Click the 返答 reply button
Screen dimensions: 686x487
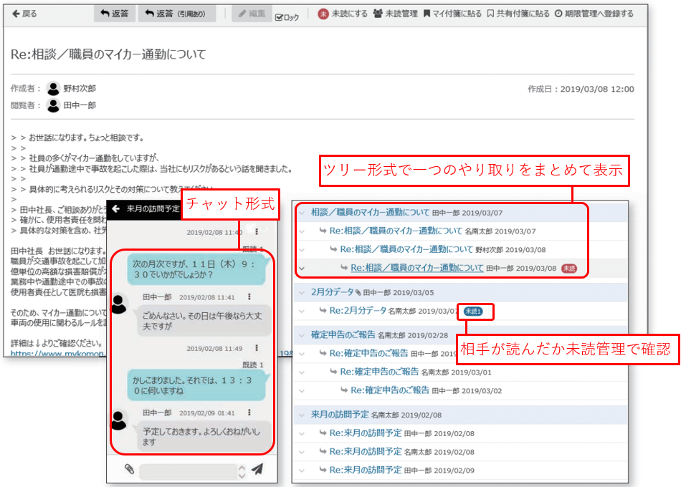[x=115, y=14]
